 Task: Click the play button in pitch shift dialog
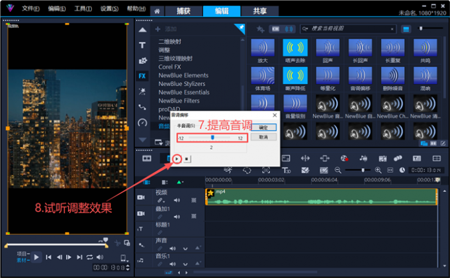tap(177, 159)
